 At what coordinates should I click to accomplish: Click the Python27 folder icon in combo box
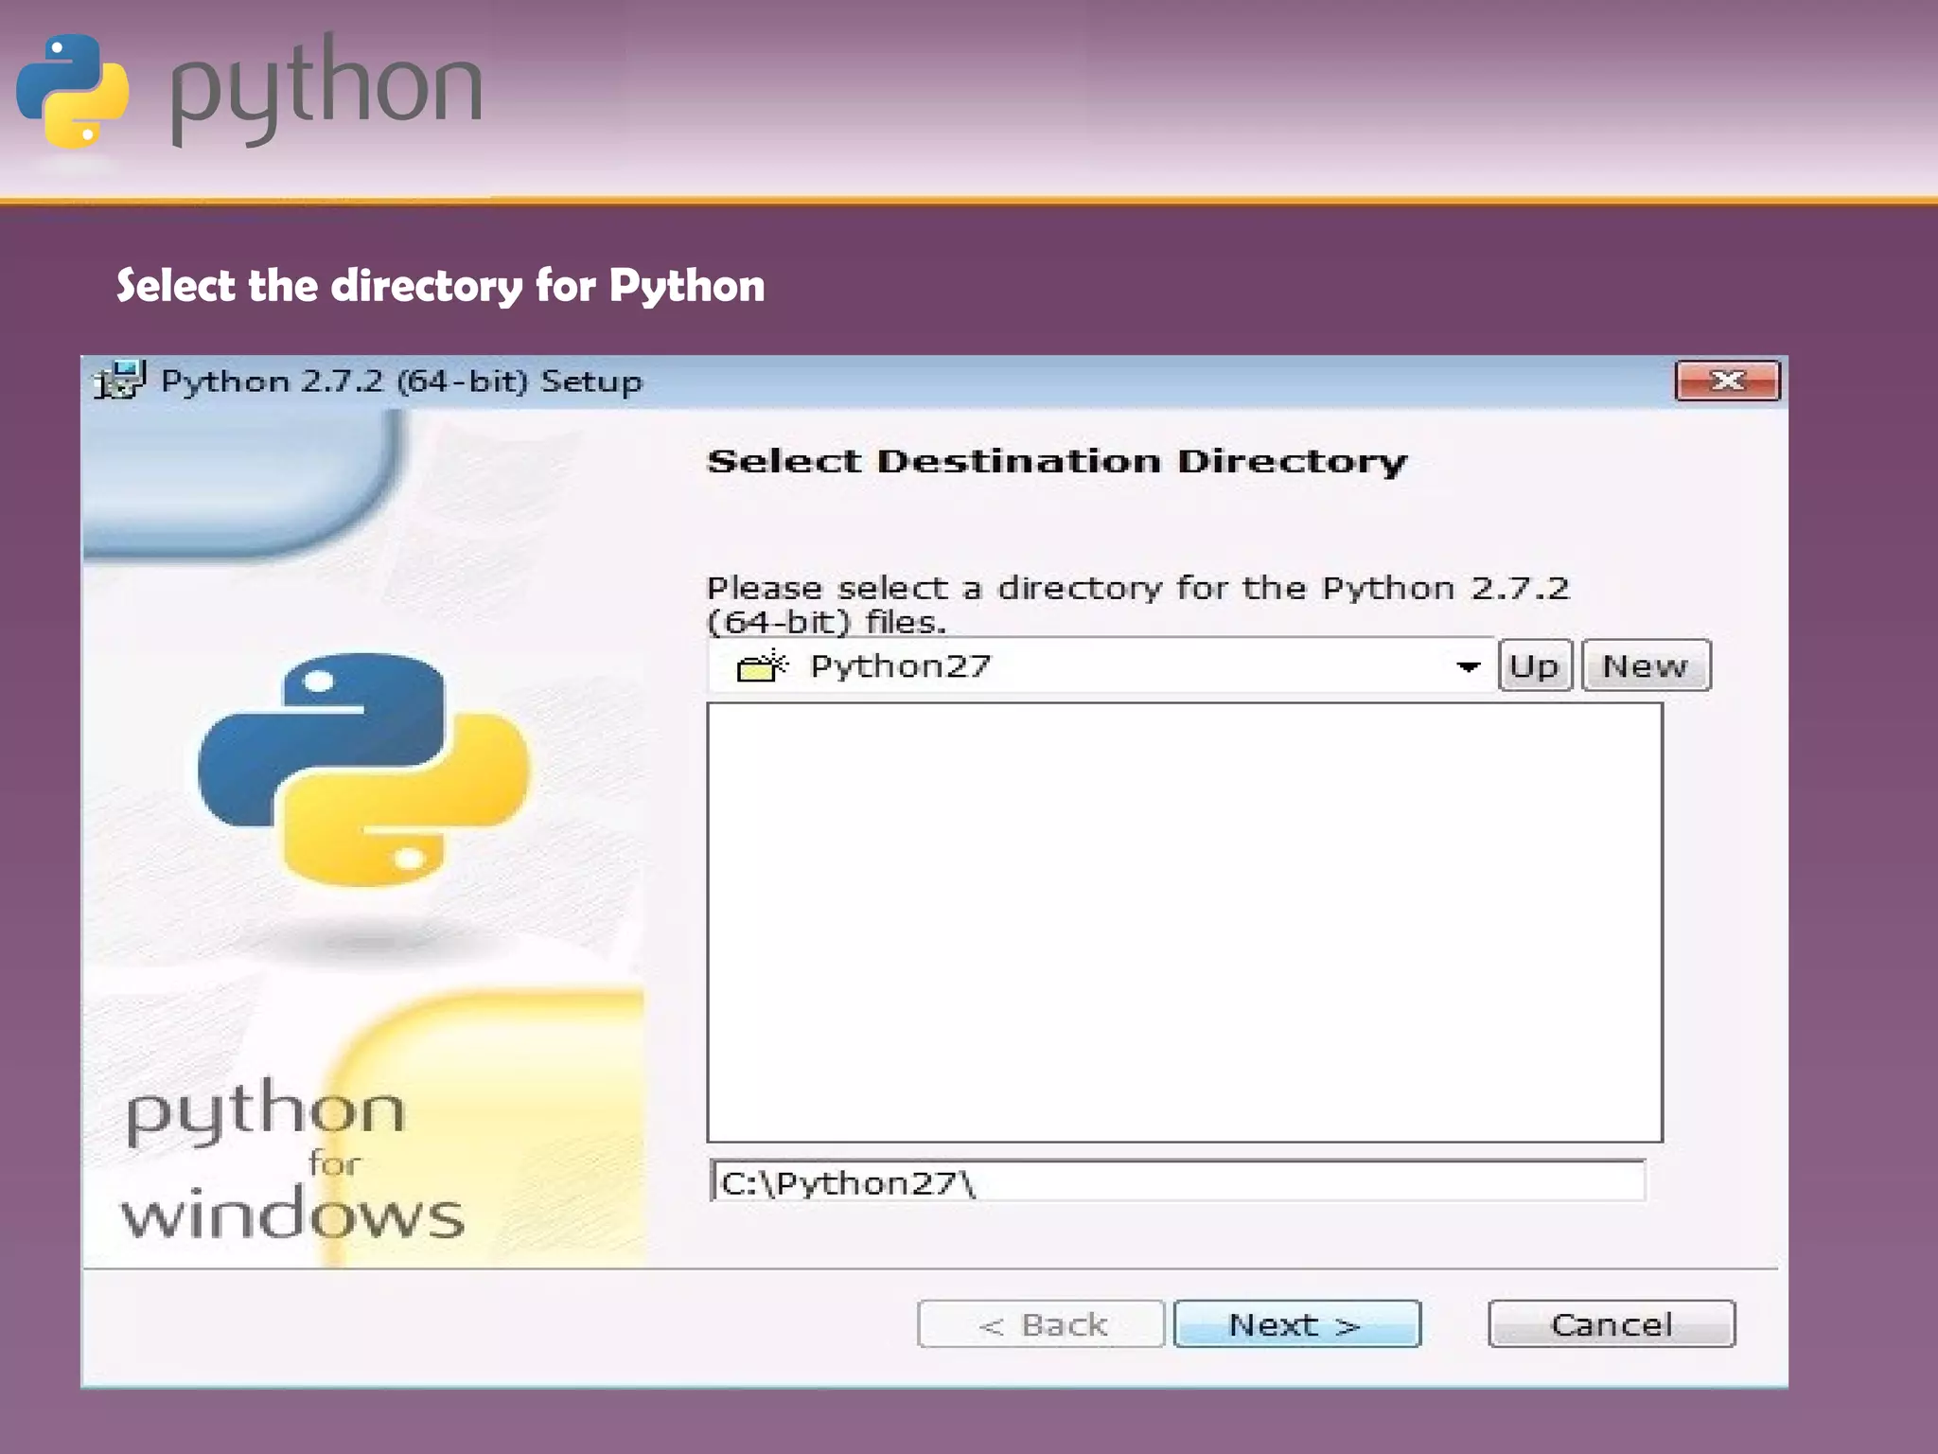762,665
